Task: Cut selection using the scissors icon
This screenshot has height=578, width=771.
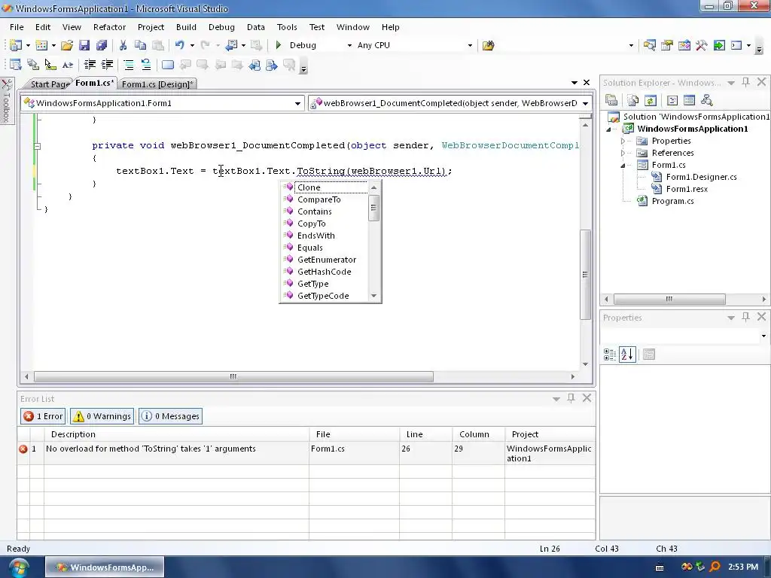Action: [x=123, y=45]
